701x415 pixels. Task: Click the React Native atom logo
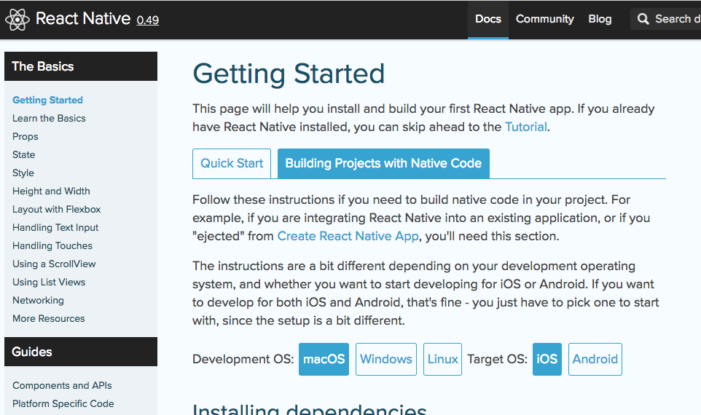coord(17,19)
